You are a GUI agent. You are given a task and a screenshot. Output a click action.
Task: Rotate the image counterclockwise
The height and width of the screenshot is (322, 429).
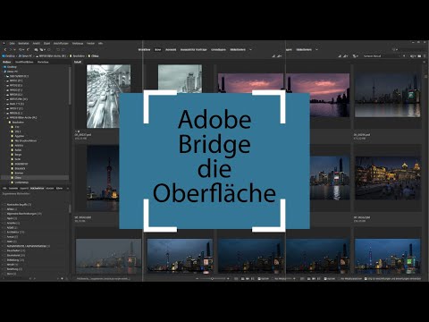[x=58, y=49]
